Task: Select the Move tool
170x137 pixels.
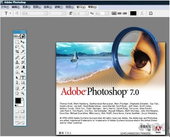Action: [23, 42]
